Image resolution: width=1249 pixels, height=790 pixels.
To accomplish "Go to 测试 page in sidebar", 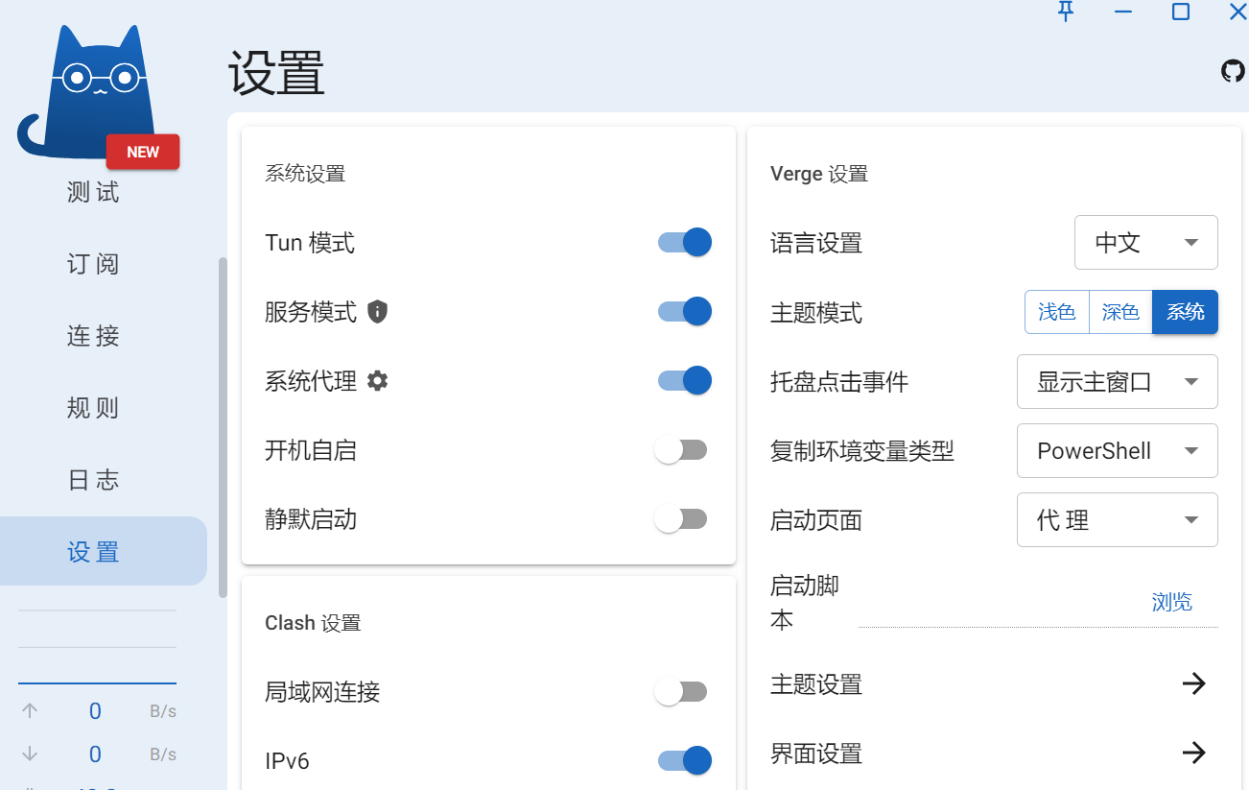I will pyautogui.click(x=94, y=192).
